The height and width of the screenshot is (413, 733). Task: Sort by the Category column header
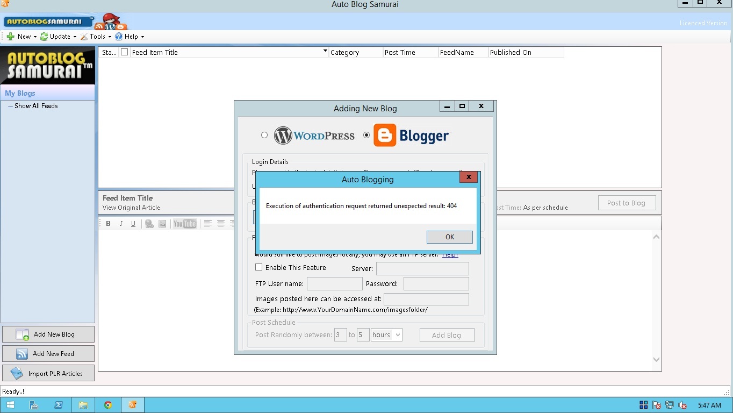tap(356, 52)
